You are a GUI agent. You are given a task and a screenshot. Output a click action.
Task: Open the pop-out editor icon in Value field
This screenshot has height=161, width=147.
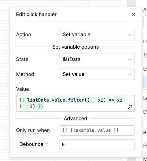[x=130, y=107]
